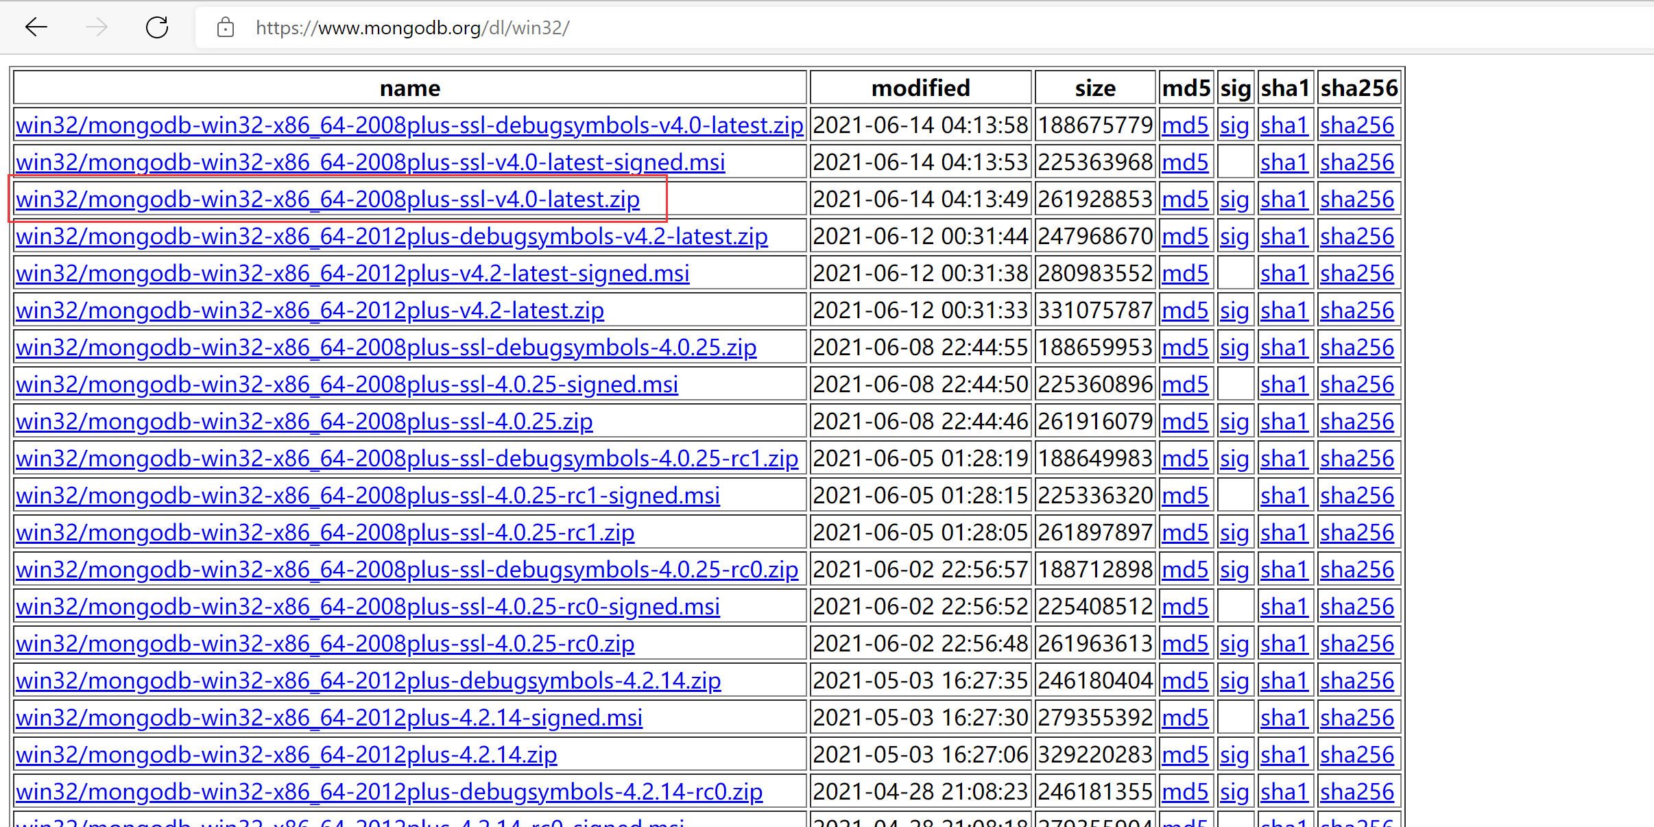Open 2008plus-ssl-v4.0-latest.zip link
Viewport: 1654px width, 827px height.
328,200
